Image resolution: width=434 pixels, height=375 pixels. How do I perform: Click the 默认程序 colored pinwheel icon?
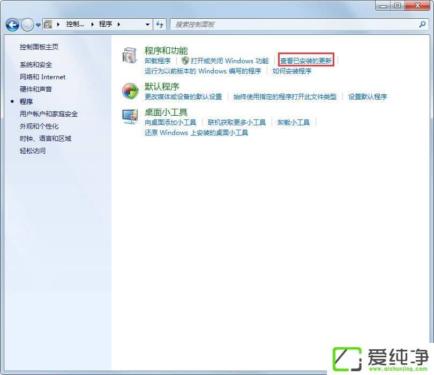(x=130, y=91)
